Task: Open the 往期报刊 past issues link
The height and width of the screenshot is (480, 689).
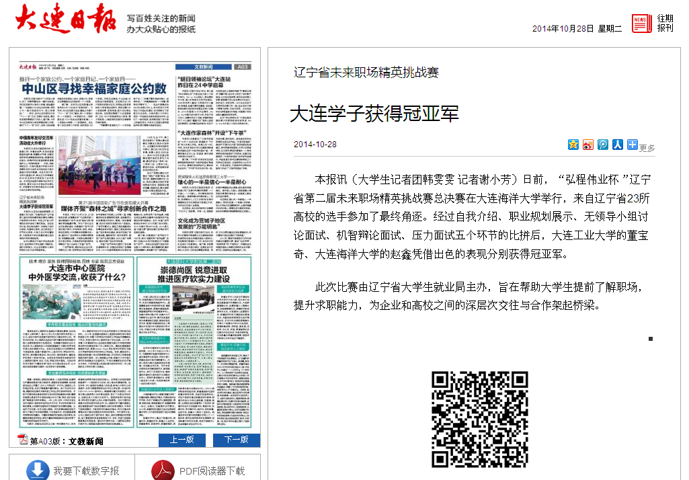Action: coord(665,23)
